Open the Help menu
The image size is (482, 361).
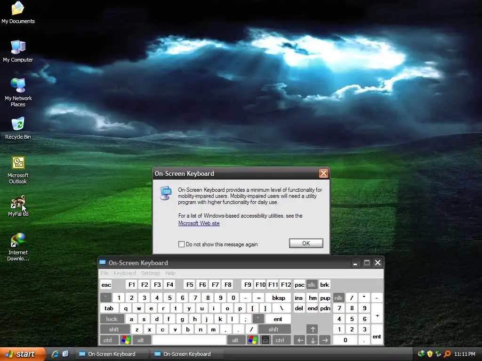(x=170, y=273)
